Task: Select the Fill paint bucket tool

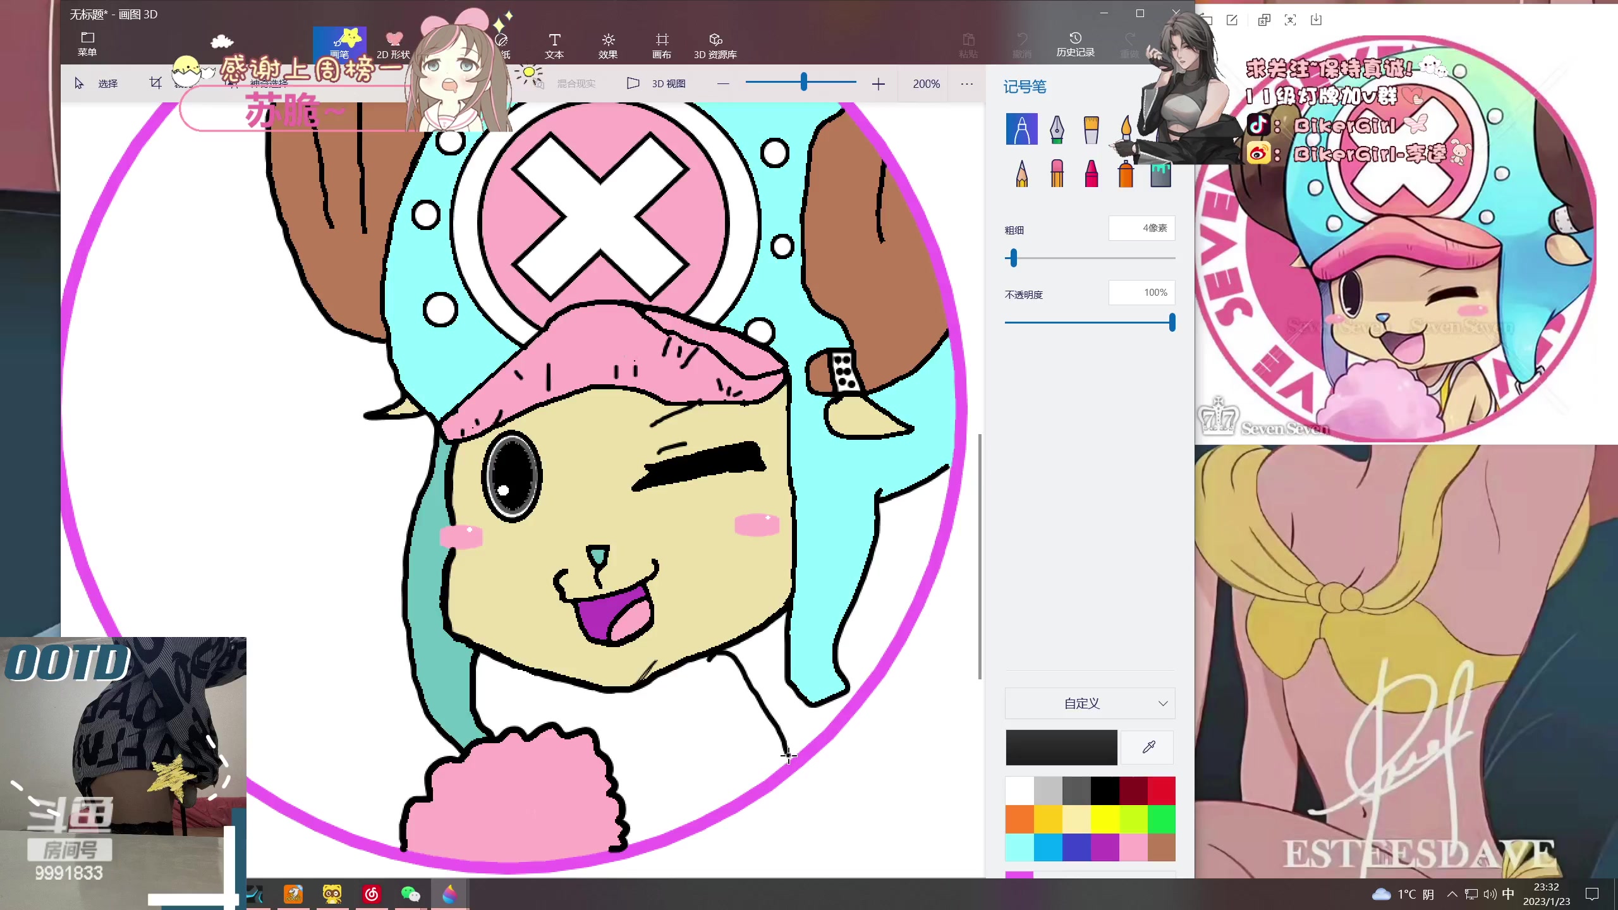Action: point(1160,174)
